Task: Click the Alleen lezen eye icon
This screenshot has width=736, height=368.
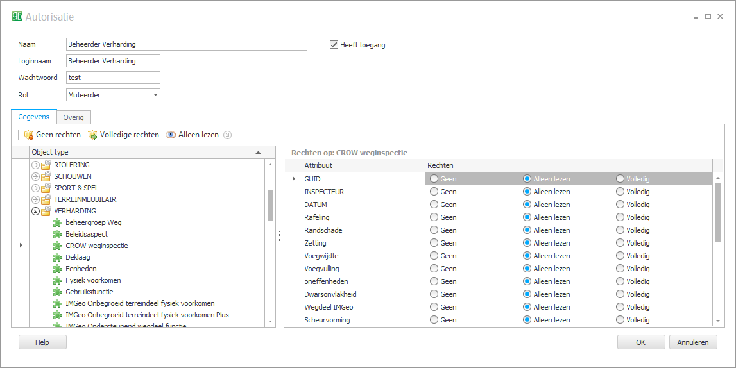Action: [171, 135]
